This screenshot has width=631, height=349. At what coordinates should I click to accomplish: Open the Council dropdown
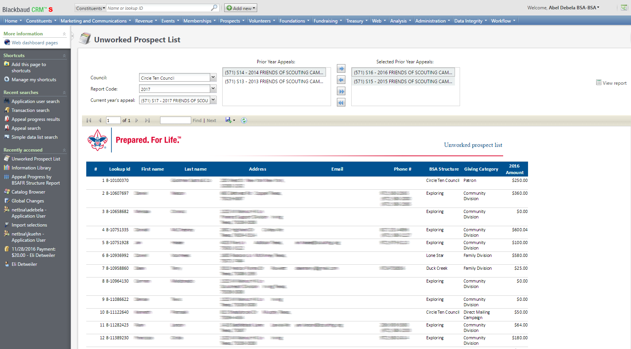[x=213, y=78]
